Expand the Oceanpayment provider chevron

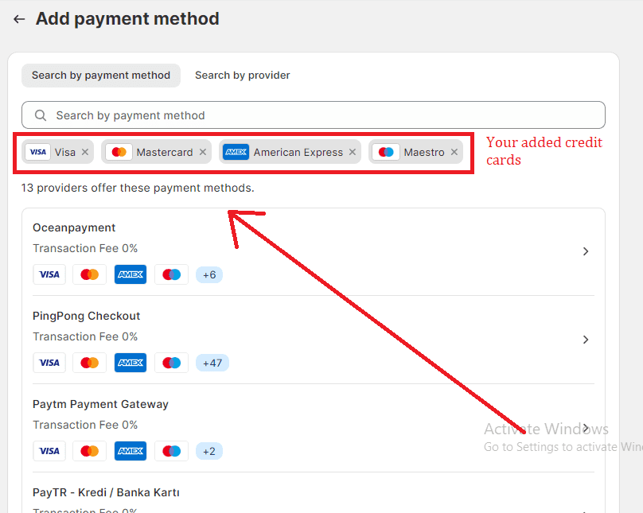click(586, 251)
